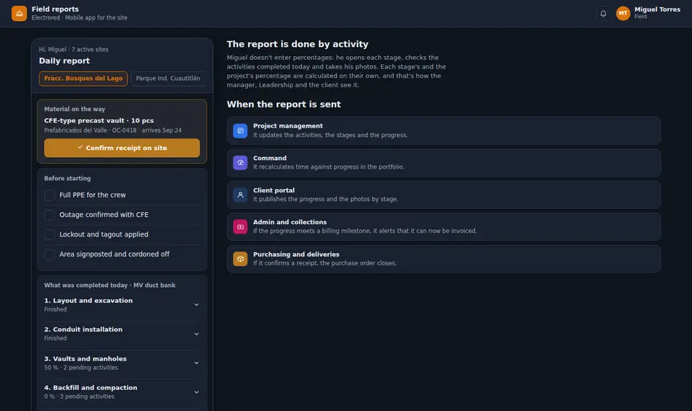Click the Command card title
Viewport: 692px width, 411px height.
coord(270,158)
